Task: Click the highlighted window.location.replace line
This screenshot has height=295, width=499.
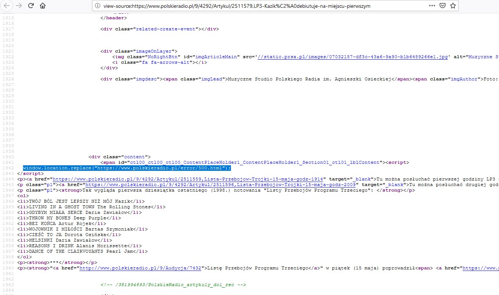Action: click(127, 168)
